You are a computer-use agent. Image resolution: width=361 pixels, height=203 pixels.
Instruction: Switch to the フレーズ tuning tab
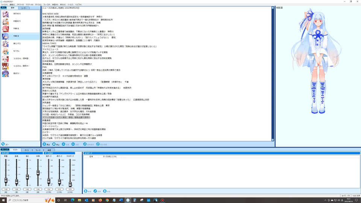click(38, 150)
